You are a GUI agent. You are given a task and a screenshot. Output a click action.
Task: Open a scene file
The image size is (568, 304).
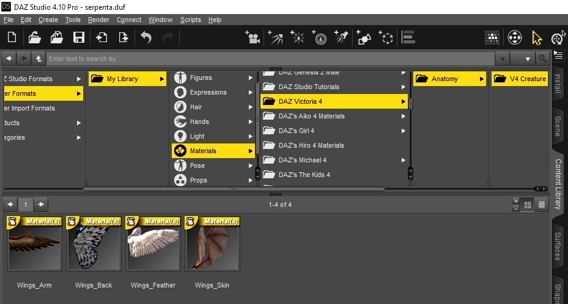coord(34,37)
